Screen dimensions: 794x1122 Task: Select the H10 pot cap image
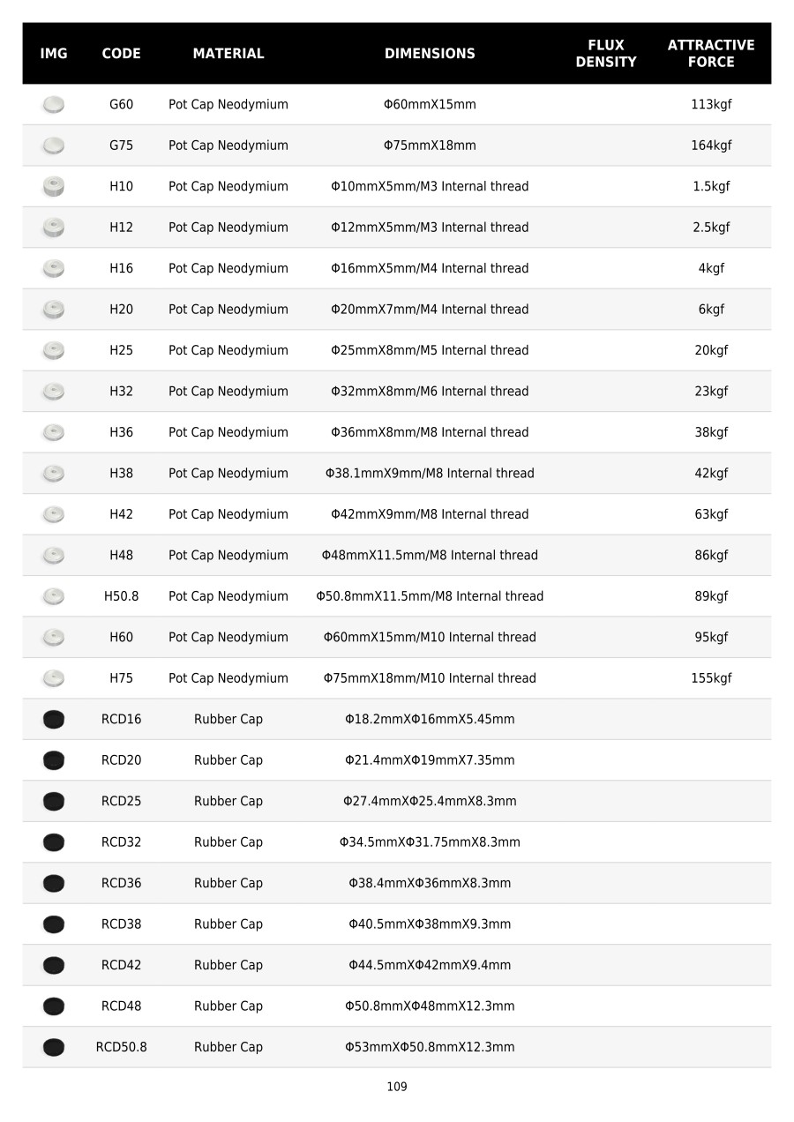coord(54,187)
